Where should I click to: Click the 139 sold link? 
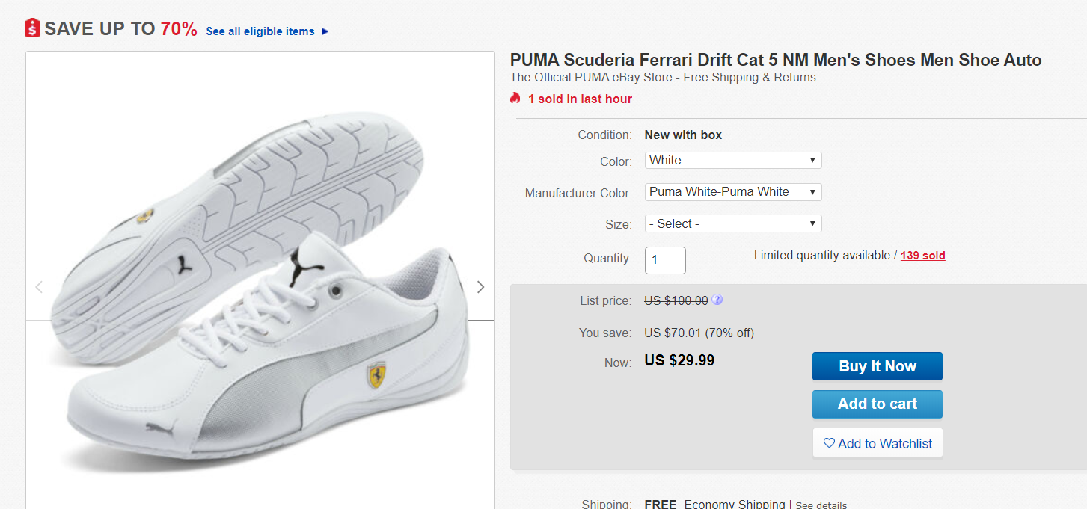coord(922,256)
